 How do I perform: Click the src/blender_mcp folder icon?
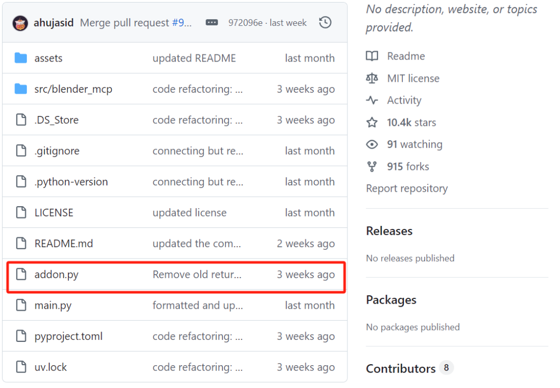(21, 89)
